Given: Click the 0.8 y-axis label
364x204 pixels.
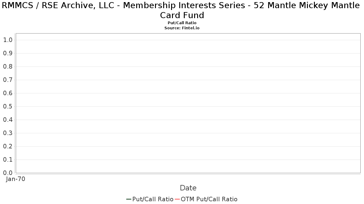Looking at the screenshot, I should tap(8, 66).
